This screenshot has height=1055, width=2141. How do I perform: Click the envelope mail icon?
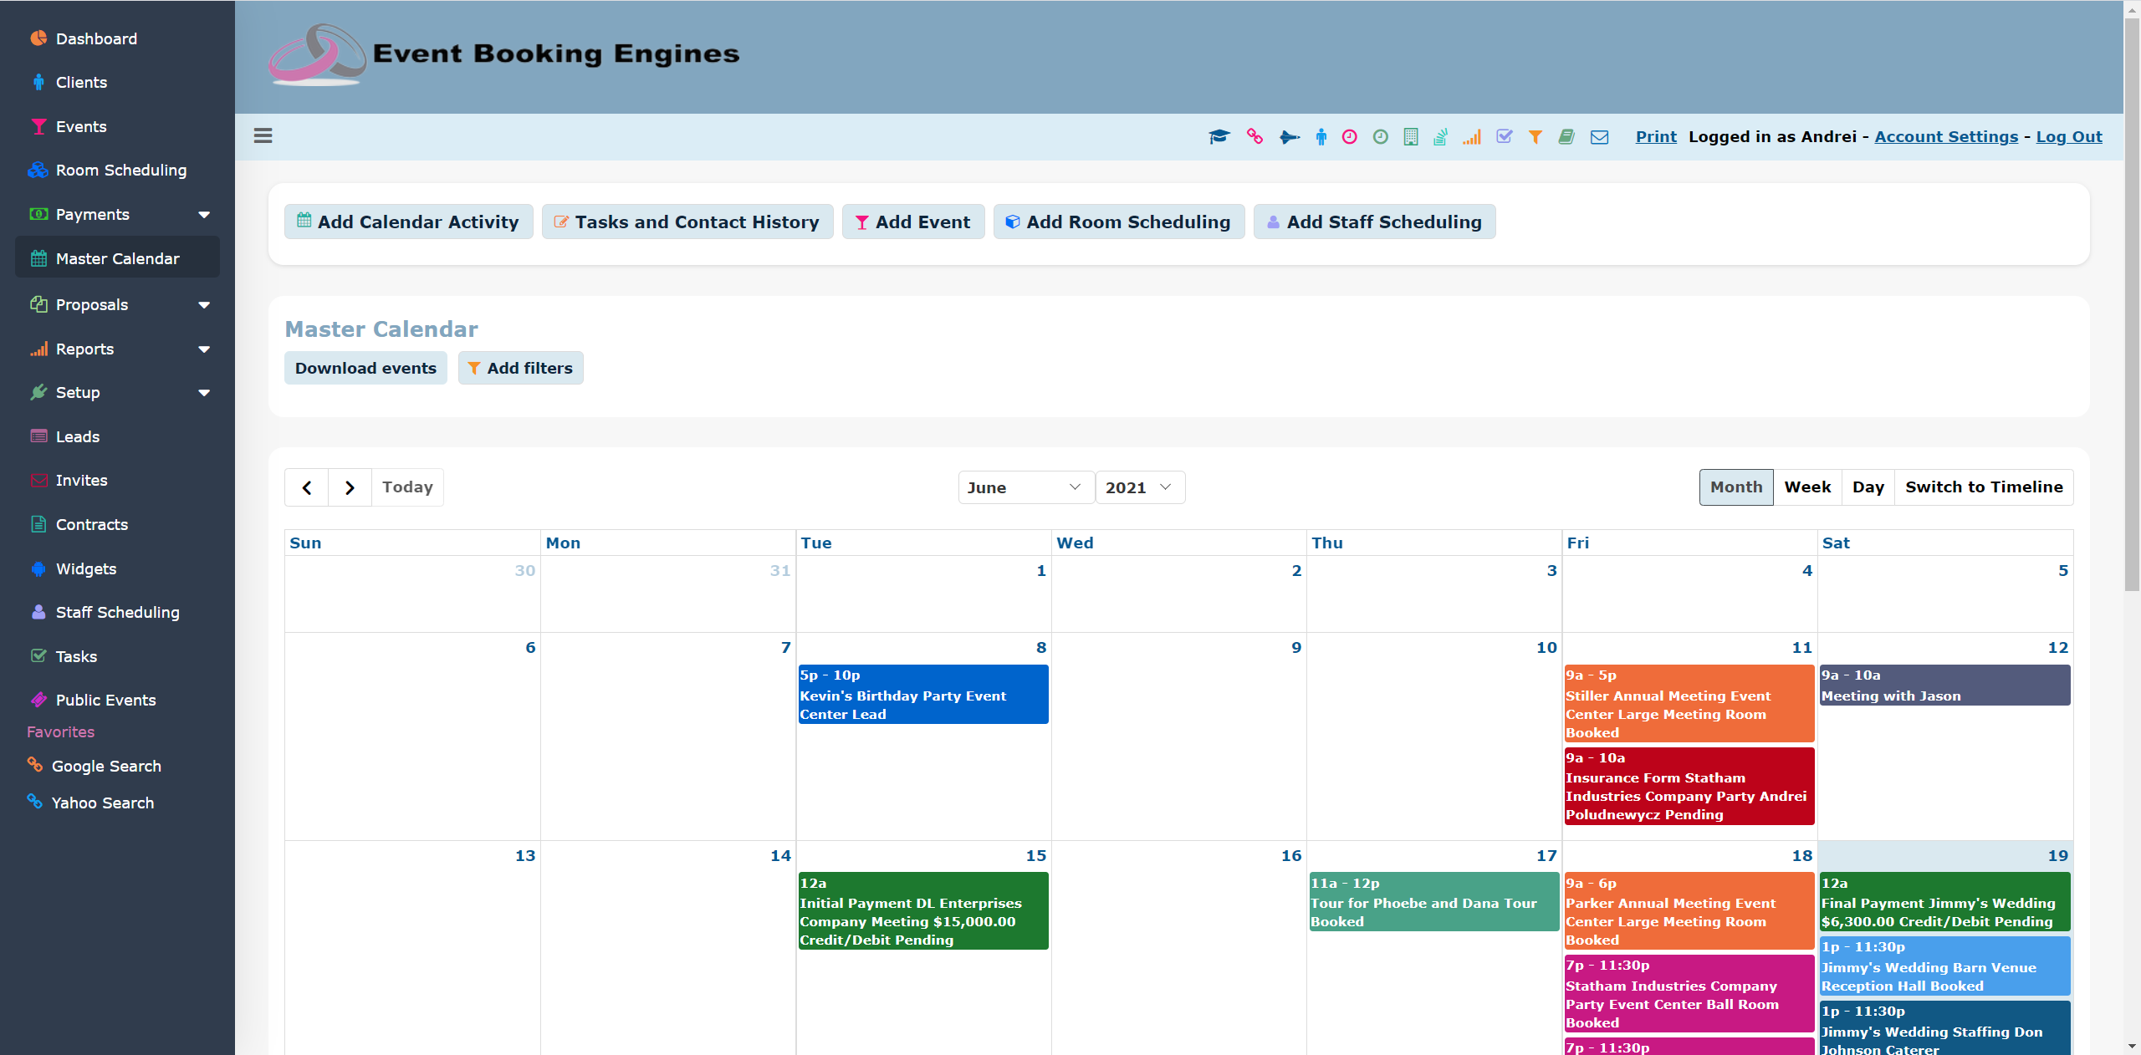pyautogui.click(x=1599, y=137)
